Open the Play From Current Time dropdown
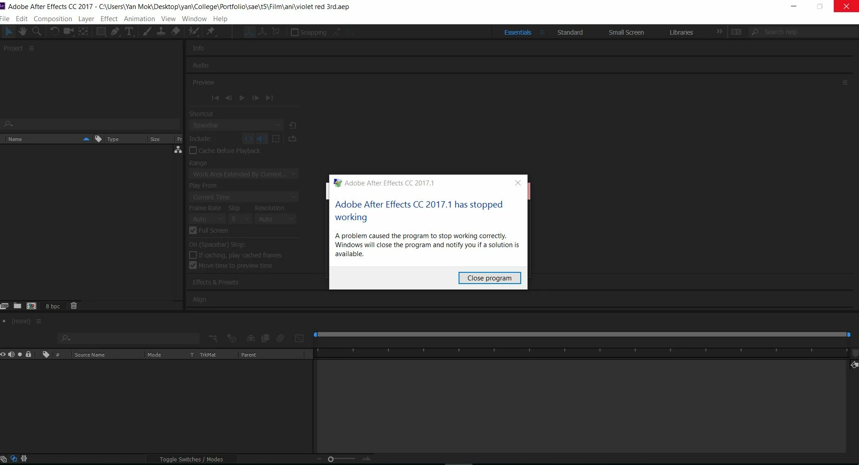 [244, 197]
